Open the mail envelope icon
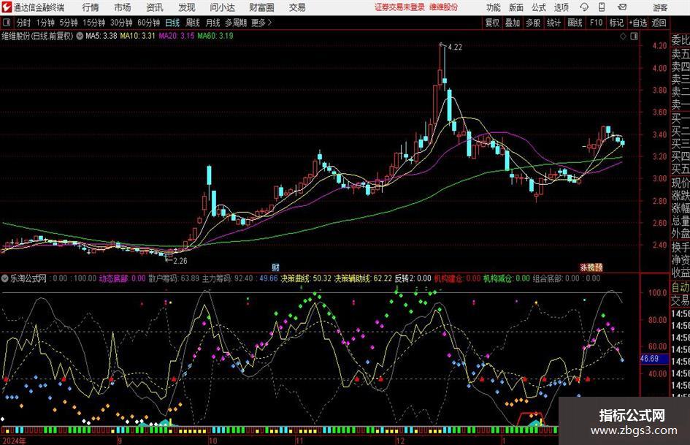Viewport: 690px width, 445px height. coord(622,7)
